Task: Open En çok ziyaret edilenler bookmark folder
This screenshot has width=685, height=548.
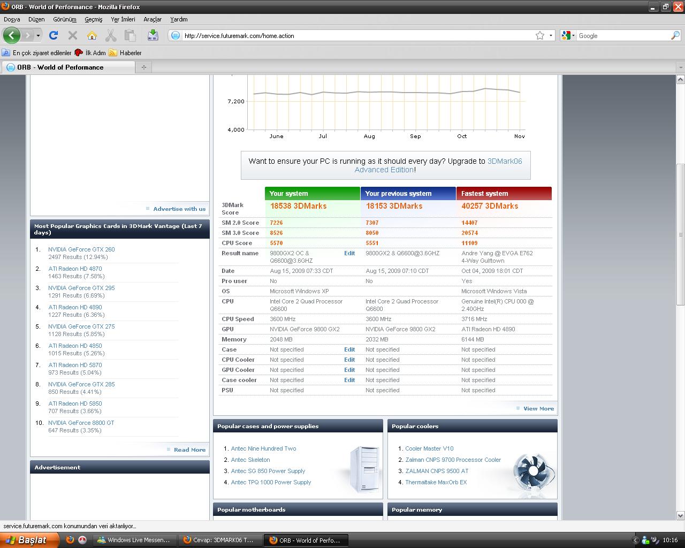Action: 37,53
